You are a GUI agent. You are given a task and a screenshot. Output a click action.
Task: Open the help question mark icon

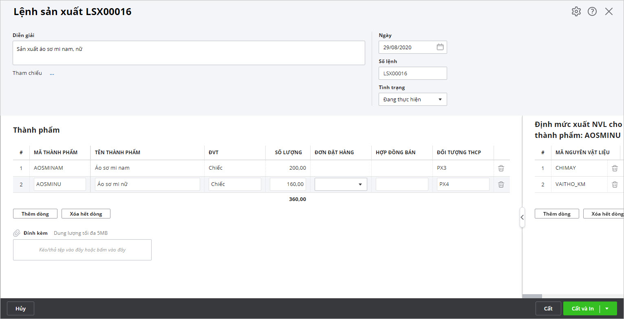(x=592, y=11)
